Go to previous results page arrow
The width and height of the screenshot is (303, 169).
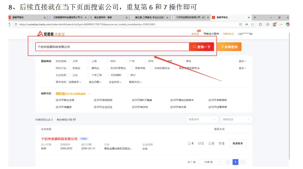coord(228,162)
